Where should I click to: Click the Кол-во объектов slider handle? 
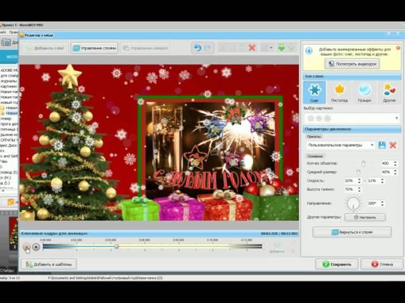(x=363, y=163)
